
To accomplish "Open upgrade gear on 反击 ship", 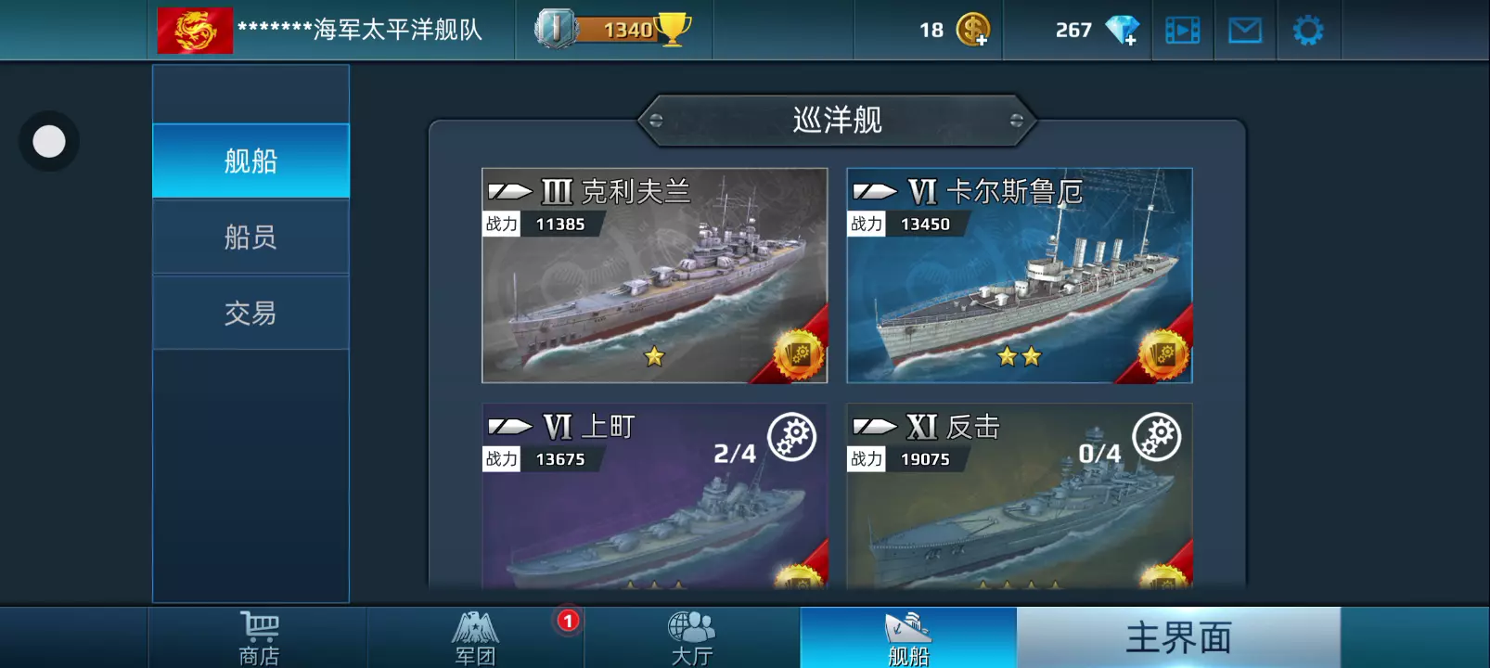I will (x=1156, y=437).
